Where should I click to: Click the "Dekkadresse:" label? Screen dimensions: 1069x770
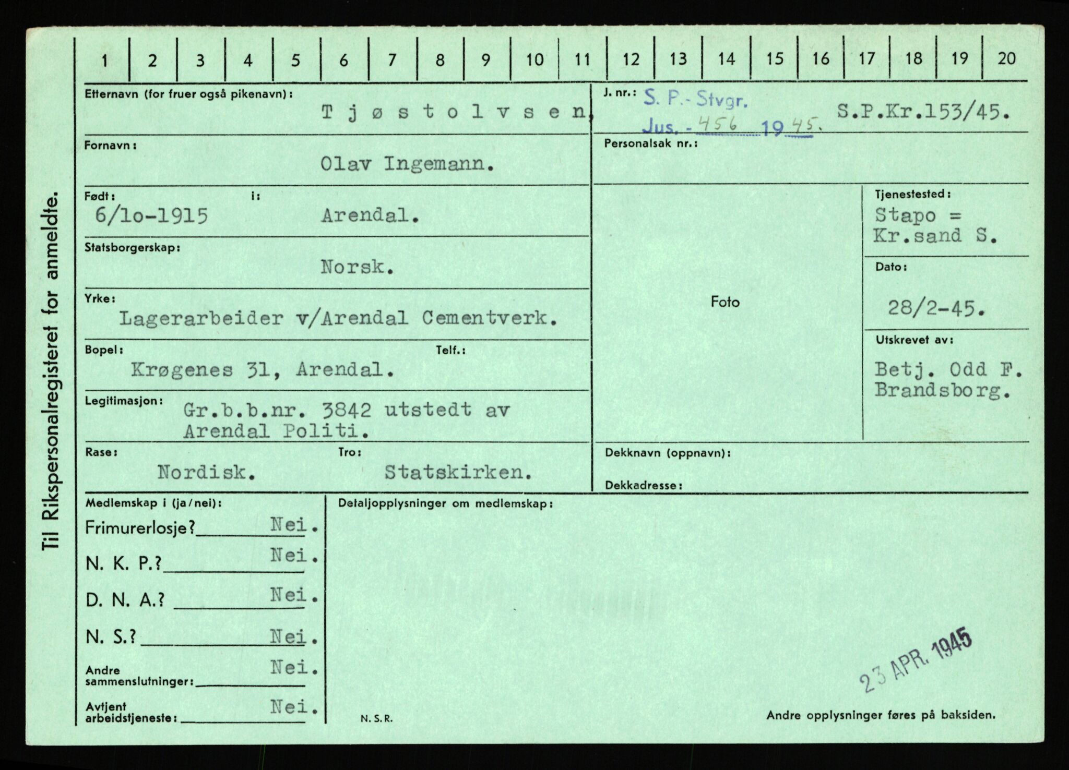coord(644,485)
